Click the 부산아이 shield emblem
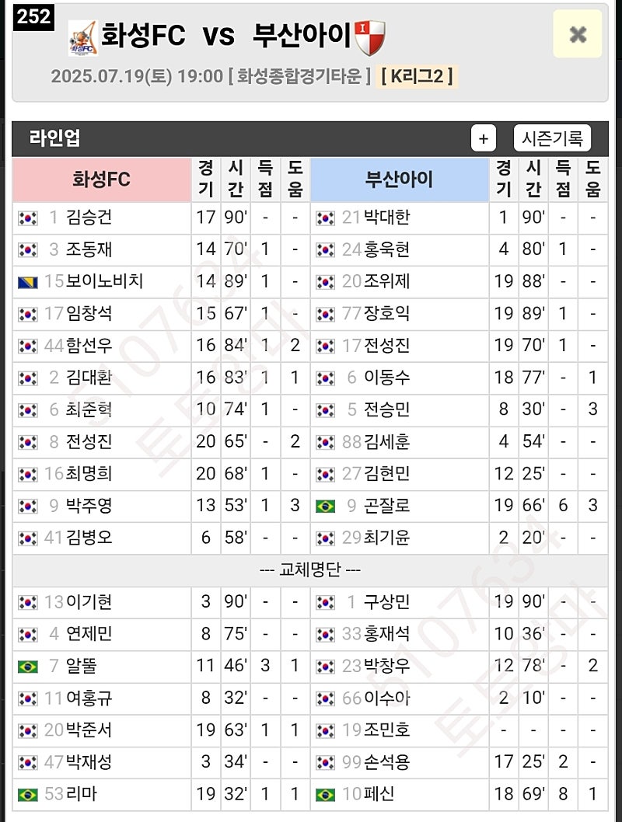Viewport: 622px width, 822px height. tap(370, 38)
